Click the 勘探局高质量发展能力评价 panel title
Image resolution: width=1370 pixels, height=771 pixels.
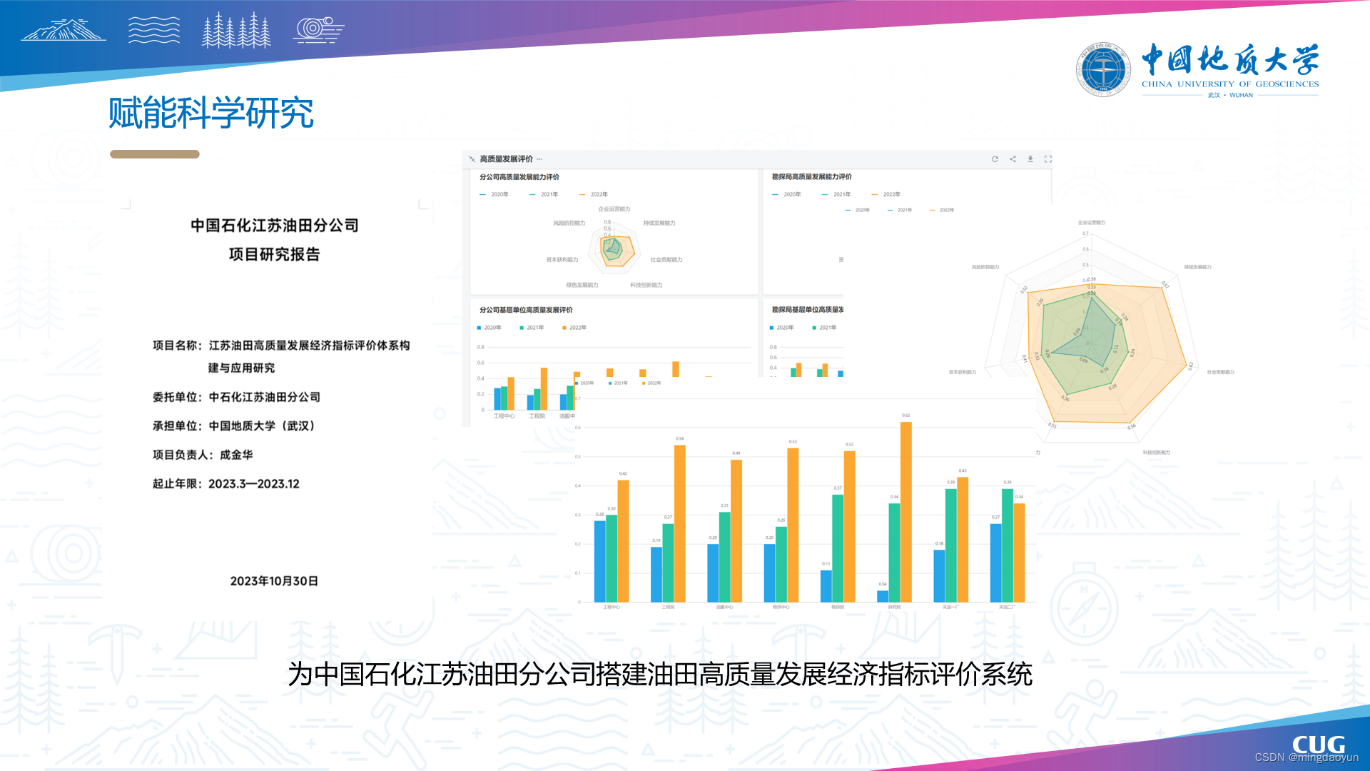click(812, 177)
